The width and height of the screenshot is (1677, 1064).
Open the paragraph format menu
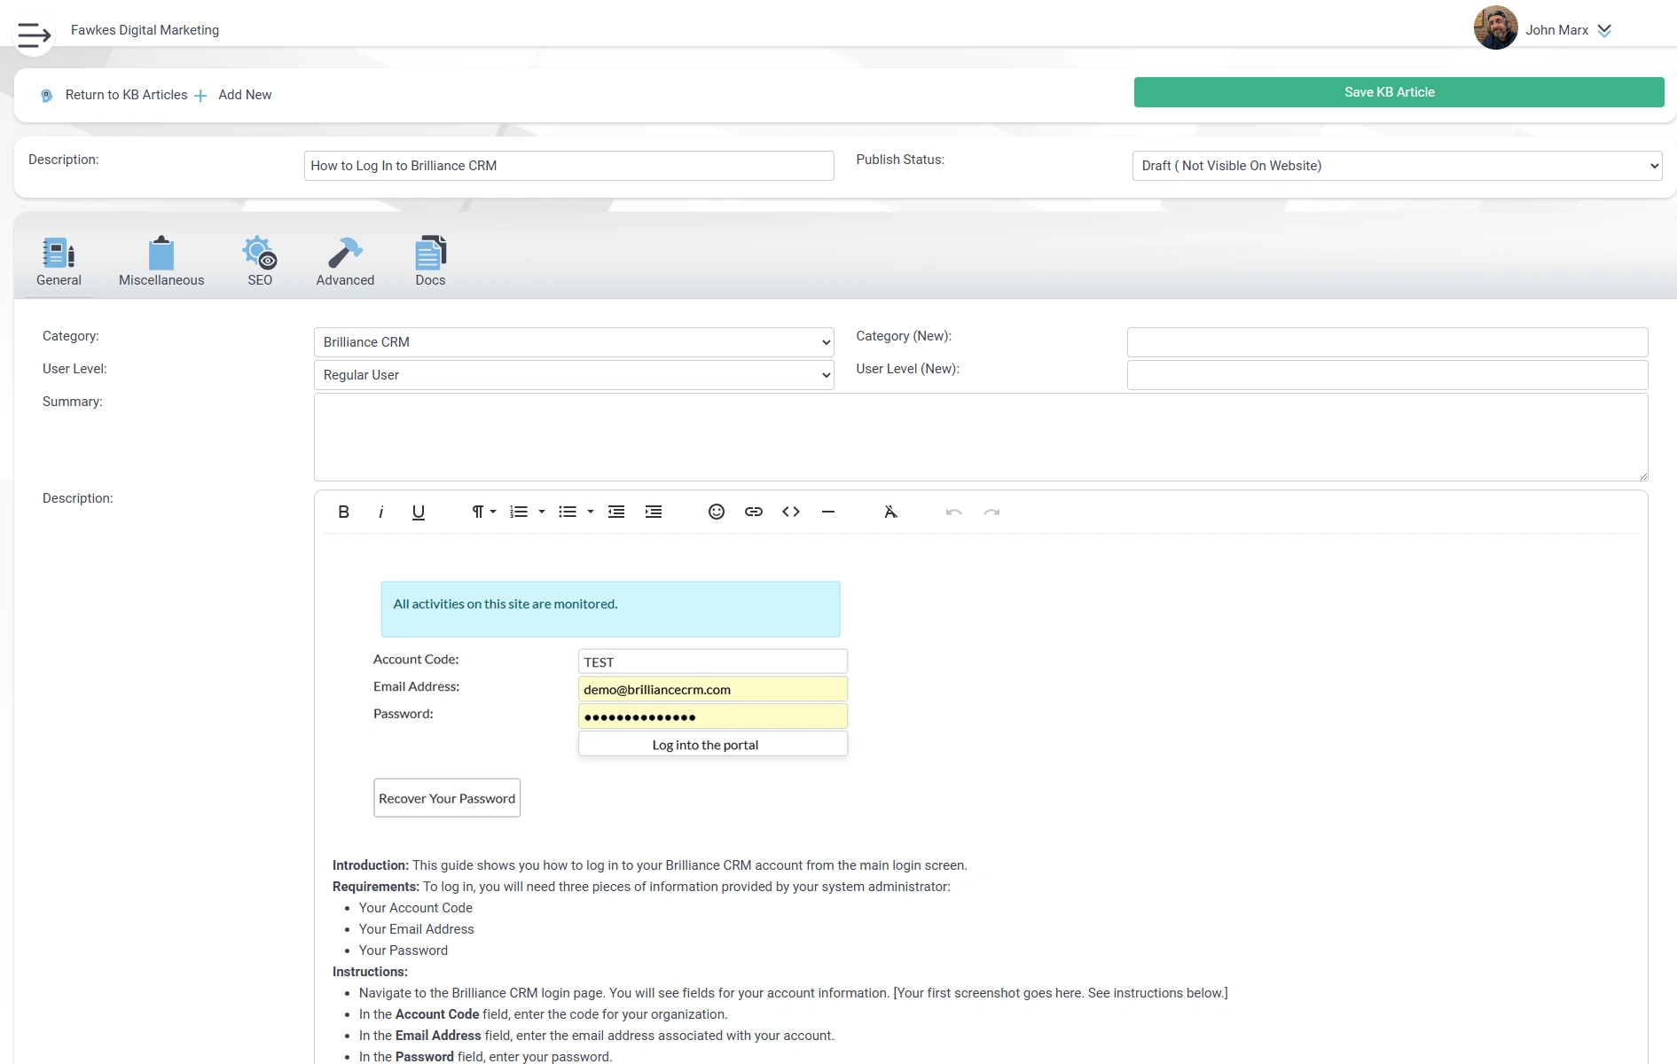483,512
